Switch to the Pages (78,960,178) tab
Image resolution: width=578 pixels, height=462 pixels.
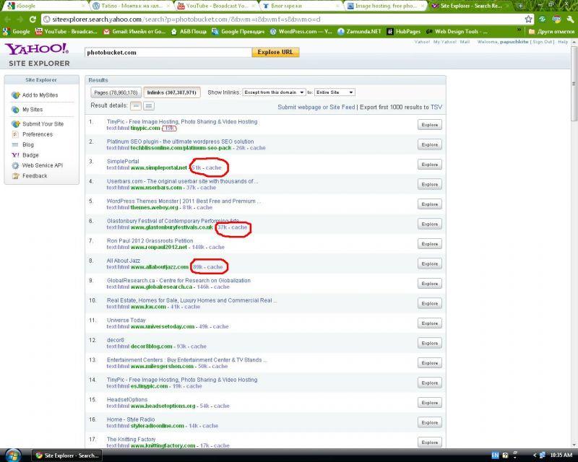point(116,92)
